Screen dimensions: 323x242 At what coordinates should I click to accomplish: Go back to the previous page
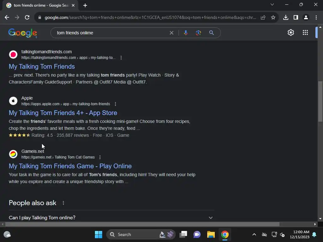click(7, 18)
